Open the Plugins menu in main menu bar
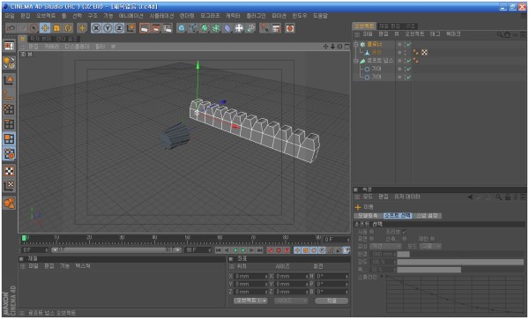This screenshot has height=319, width=529. point(256,16)
